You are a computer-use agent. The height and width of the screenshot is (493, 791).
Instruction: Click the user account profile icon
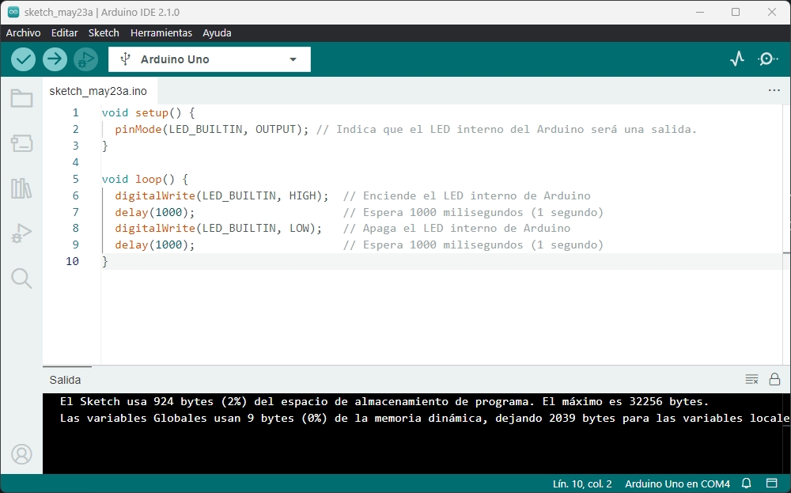coord(21,454)
